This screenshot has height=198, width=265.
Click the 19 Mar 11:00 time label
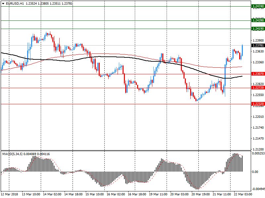pos(158,194)
